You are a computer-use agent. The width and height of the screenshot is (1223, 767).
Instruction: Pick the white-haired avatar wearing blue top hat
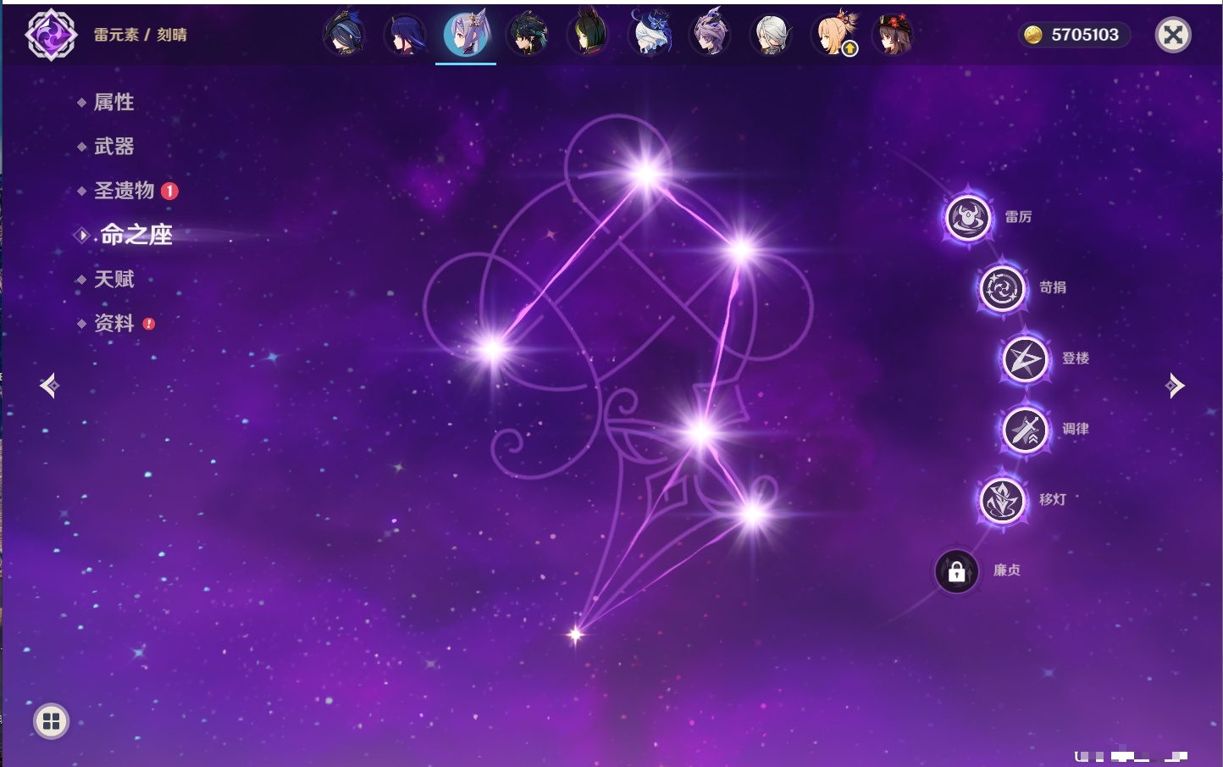650,36
